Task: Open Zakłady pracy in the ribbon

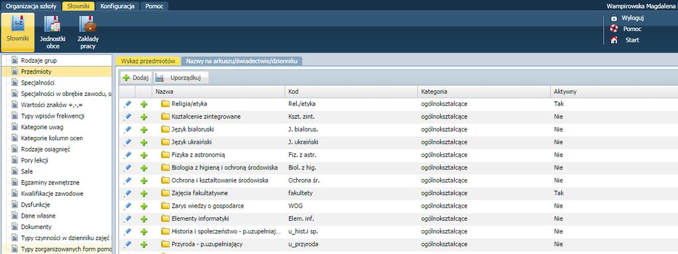Action: [87, 32]
